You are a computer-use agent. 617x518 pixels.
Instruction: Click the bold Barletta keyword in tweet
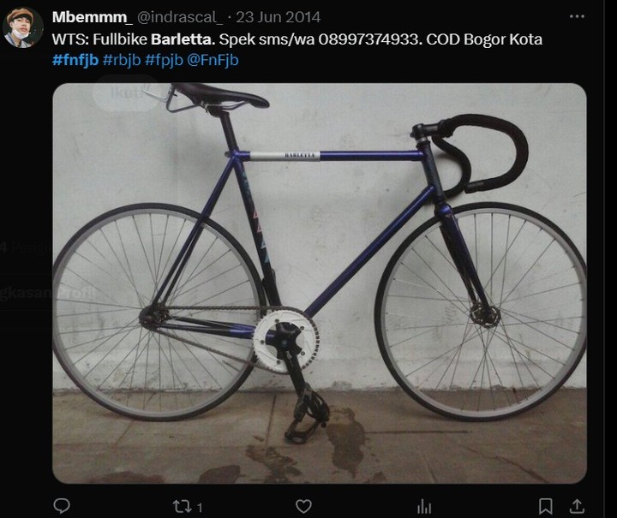(x=183, y=39)
